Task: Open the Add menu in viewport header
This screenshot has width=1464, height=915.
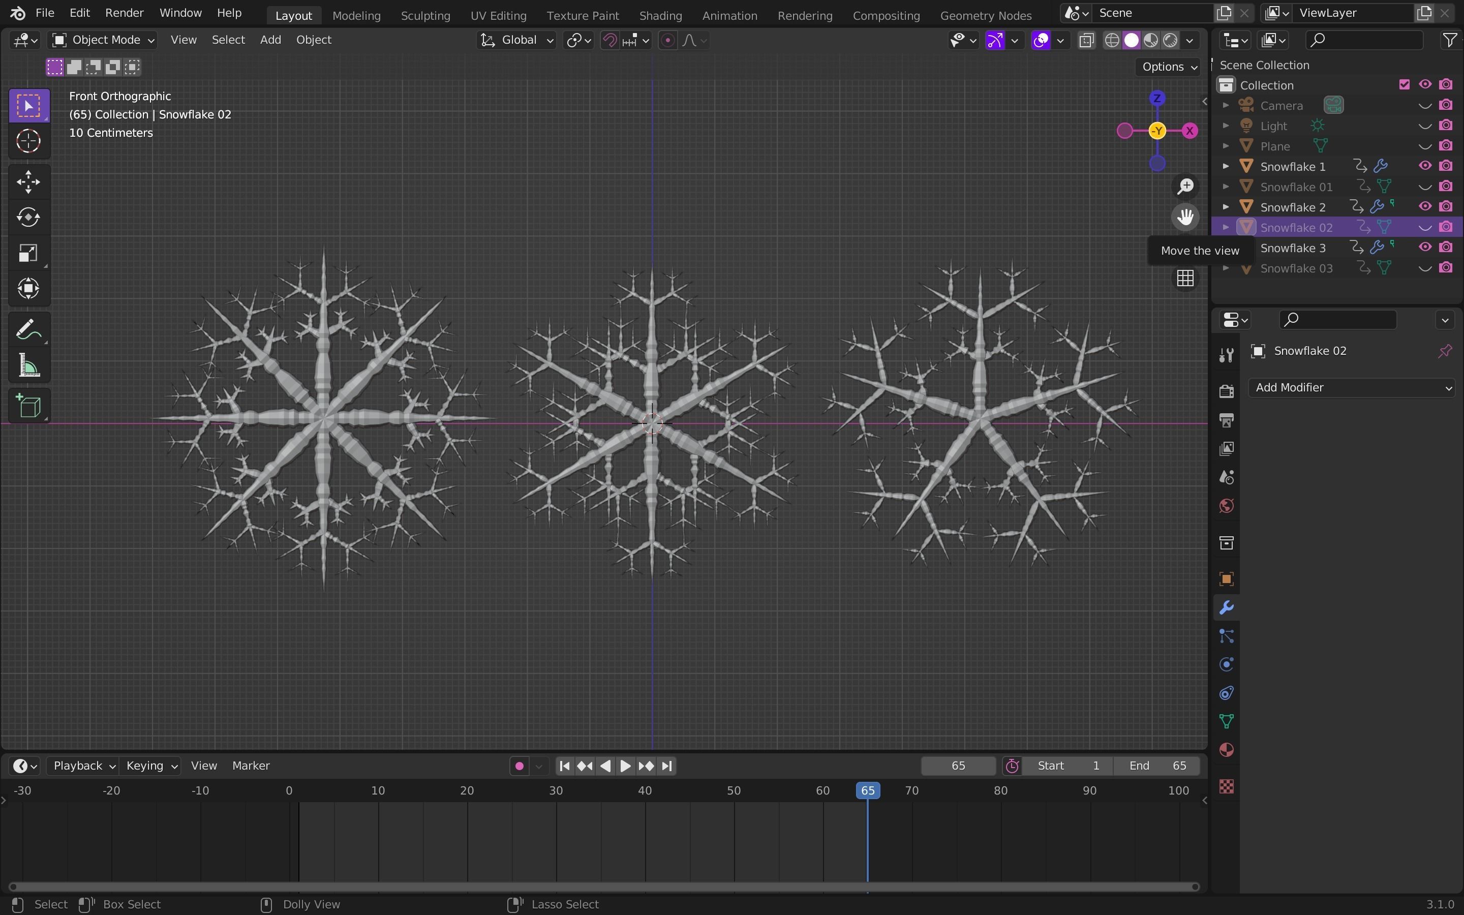Action: (x=270, y=40)
